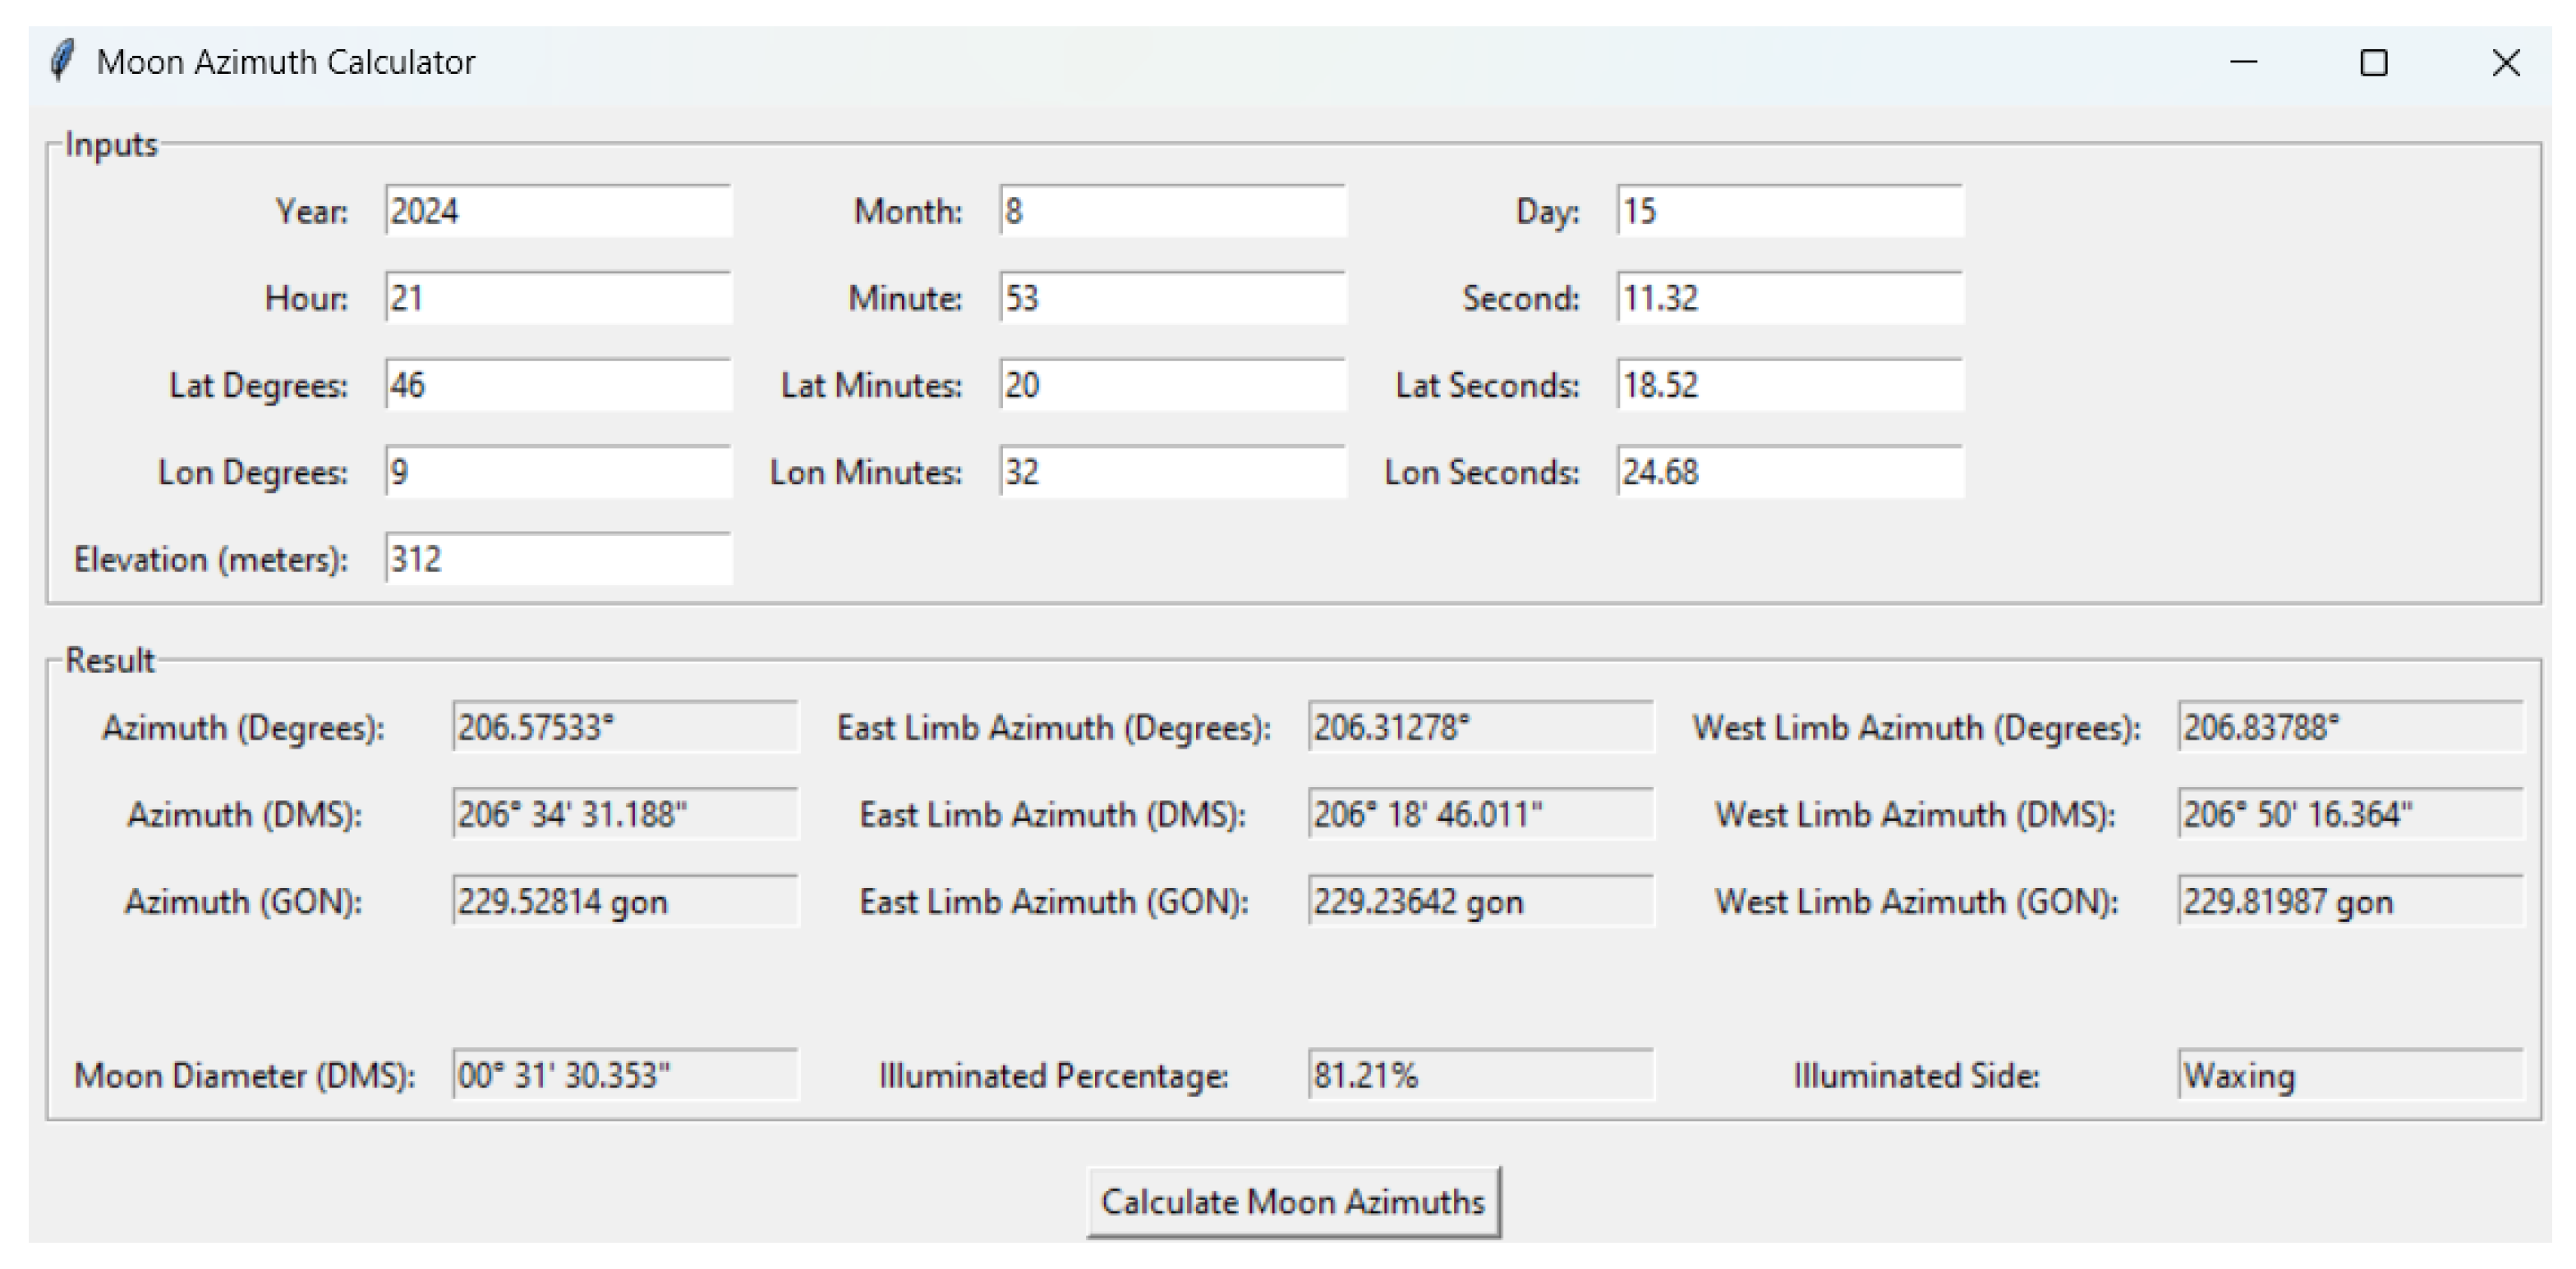Click the 'Lon Minutes:' label

click(x=866, y=472)
